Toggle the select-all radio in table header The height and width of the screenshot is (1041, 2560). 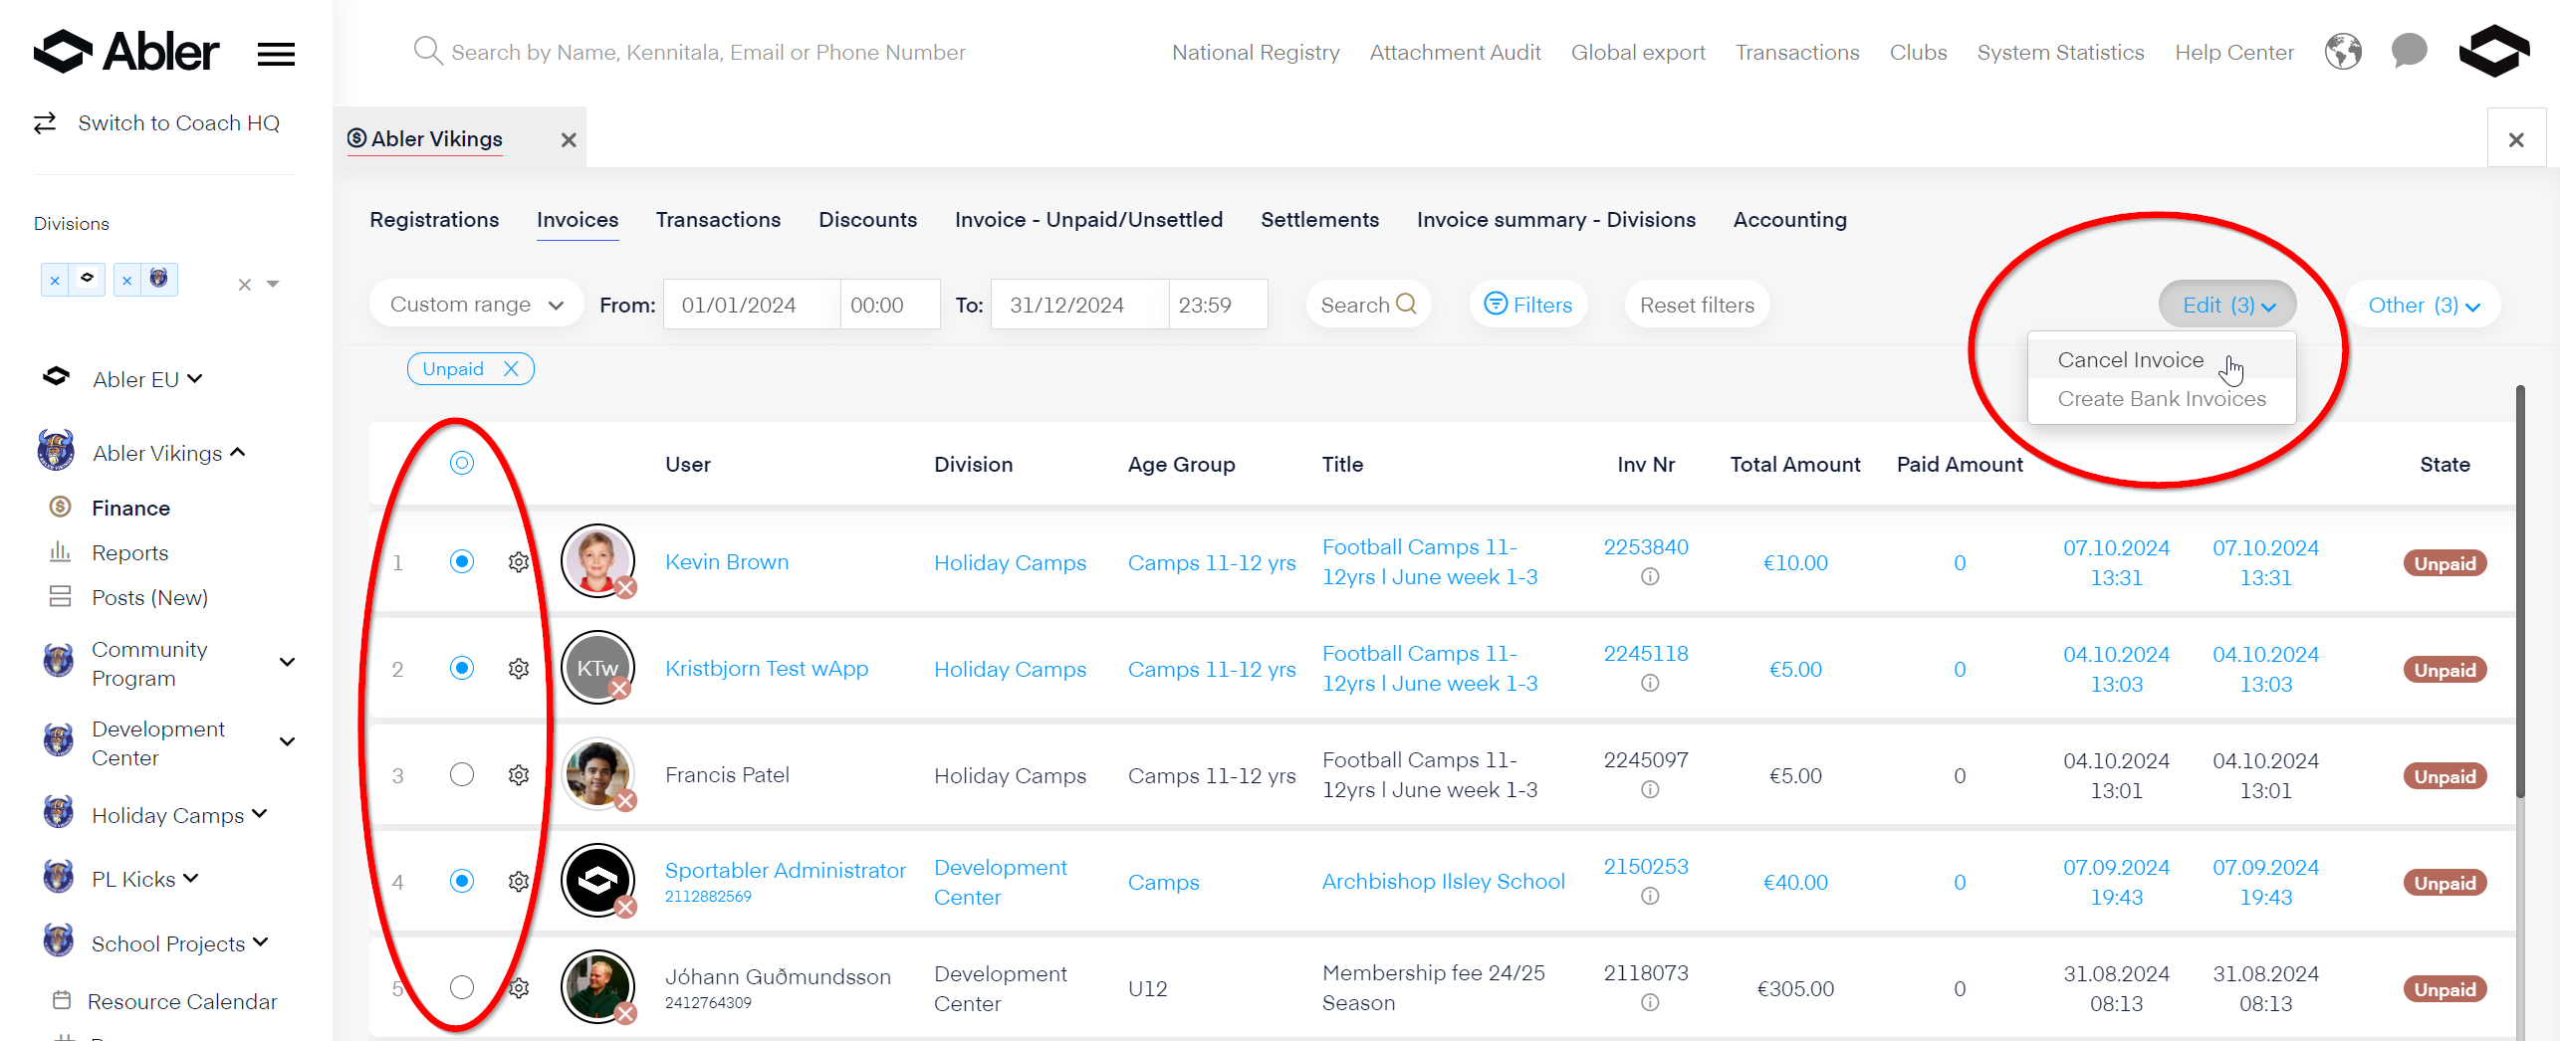[x=462, y=464]
